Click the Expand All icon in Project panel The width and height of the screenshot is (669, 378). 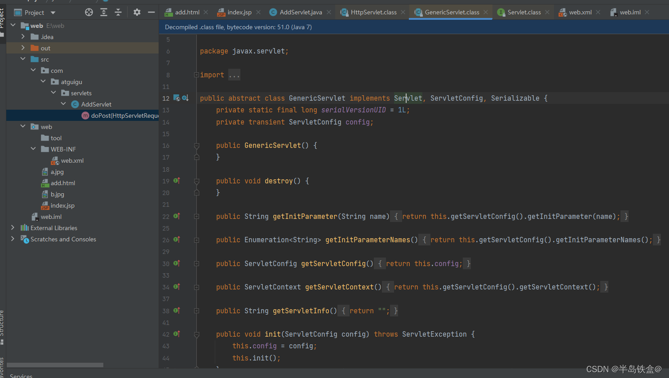pos(104,13)
